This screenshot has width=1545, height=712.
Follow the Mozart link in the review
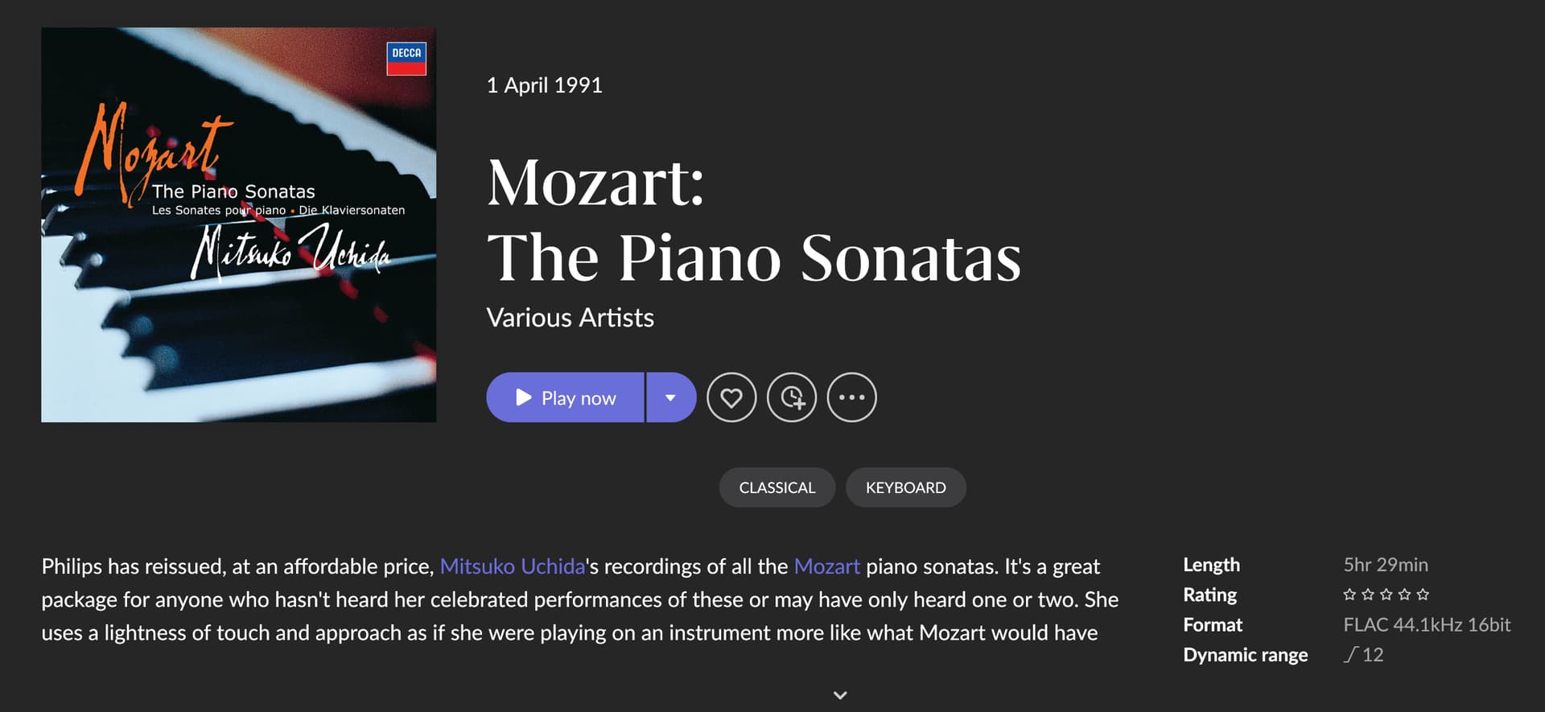tap(826, 566)
